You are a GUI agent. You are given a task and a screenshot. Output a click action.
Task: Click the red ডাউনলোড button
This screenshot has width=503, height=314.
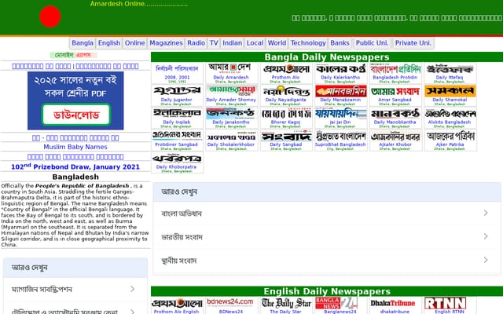click(x=76, y=115)
